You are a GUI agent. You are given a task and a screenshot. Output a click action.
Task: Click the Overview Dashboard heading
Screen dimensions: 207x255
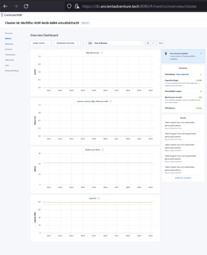[44, 35]
